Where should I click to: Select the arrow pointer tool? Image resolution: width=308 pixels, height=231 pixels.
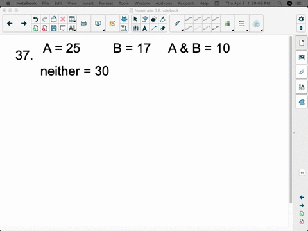coord(135,19)
